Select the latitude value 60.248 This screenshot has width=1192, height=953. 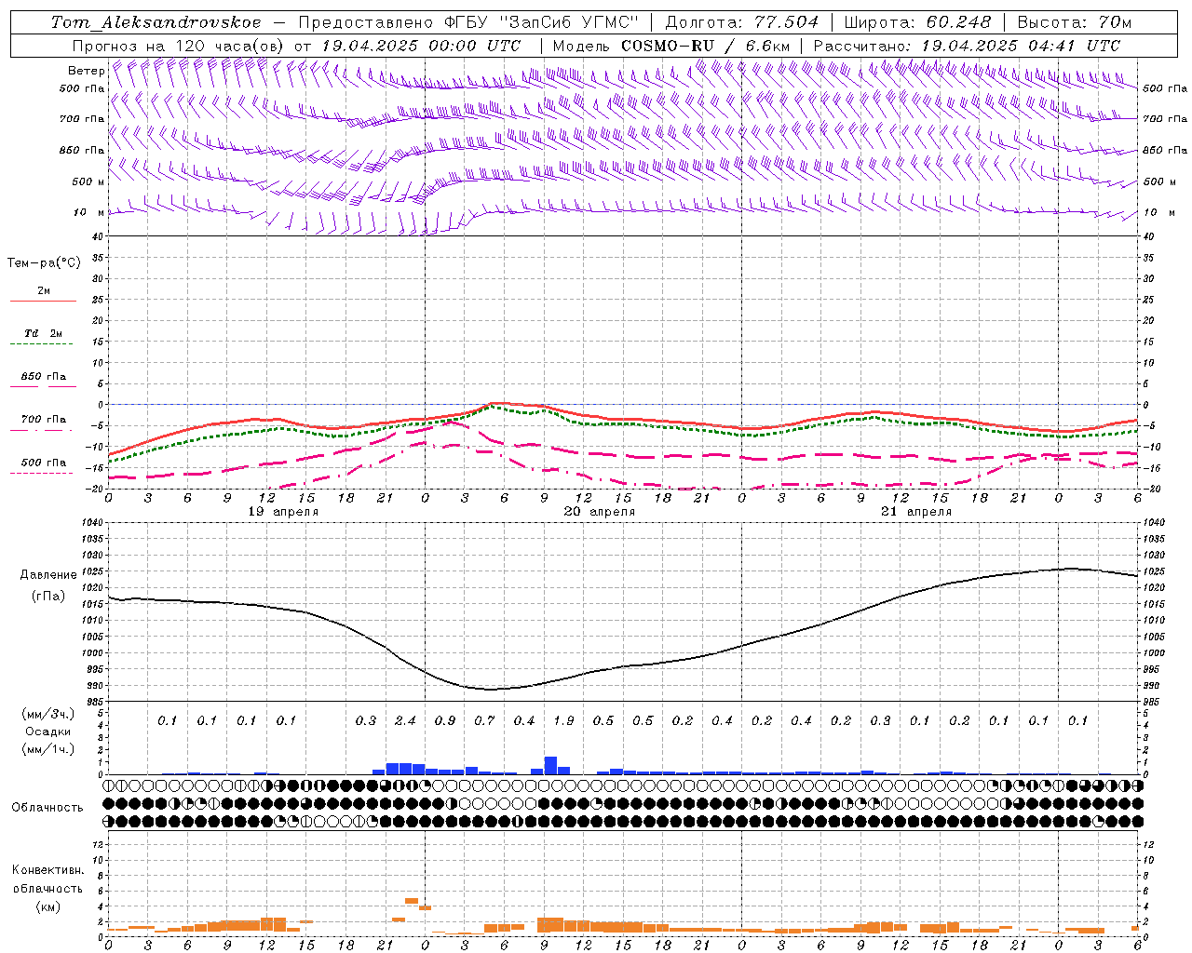pos(958,22)
